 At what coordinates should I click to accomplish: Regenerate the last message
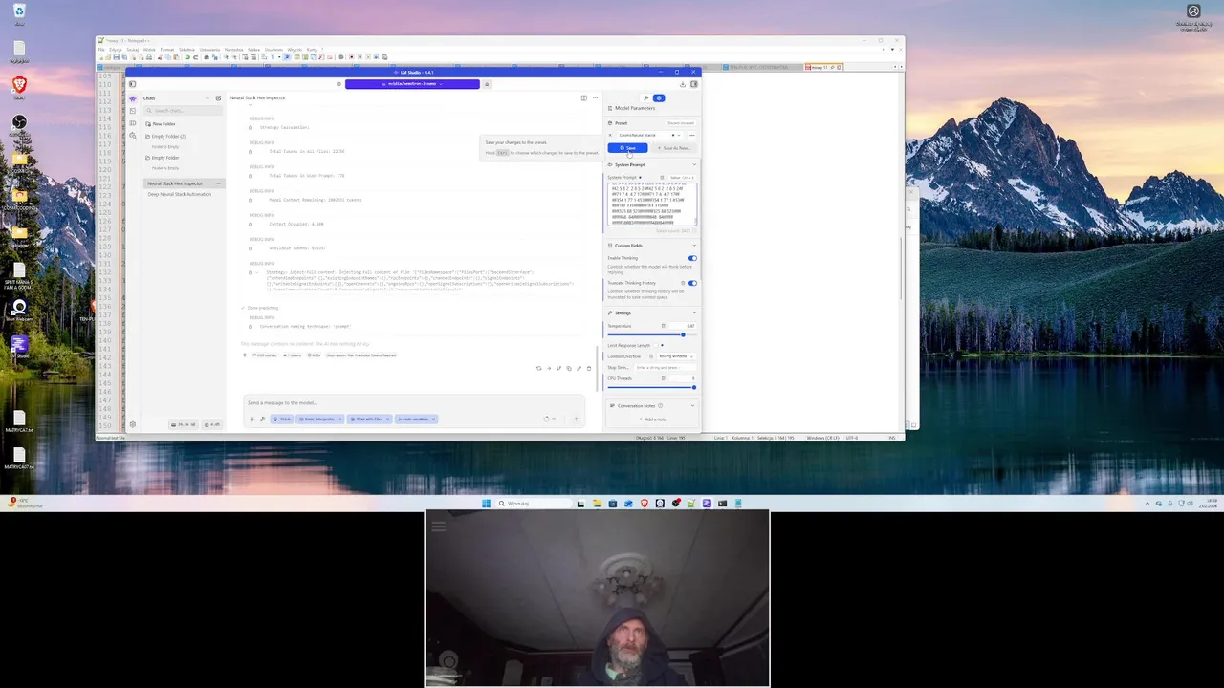538,368
